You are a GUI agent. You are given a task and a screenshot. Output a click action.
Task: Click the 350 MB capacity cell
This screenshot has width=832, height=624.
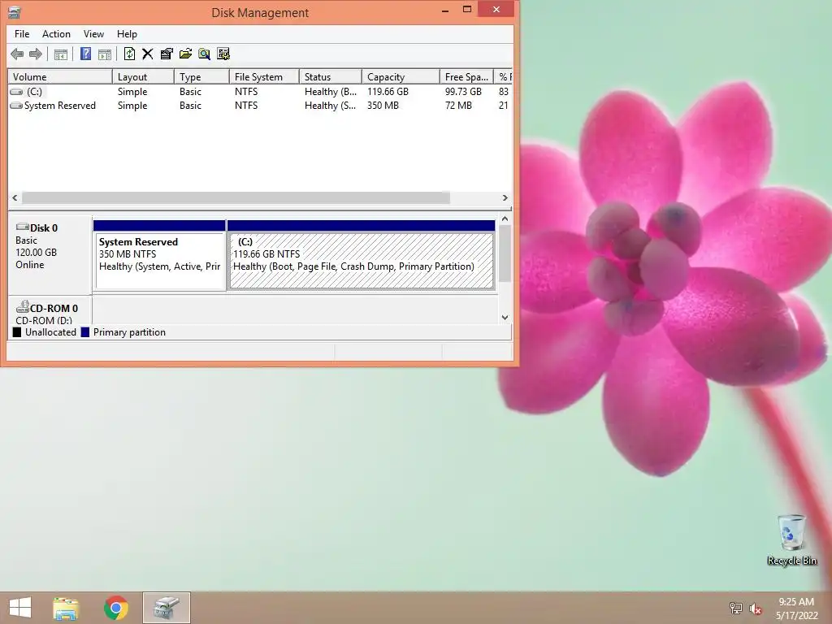click(383, 106)
